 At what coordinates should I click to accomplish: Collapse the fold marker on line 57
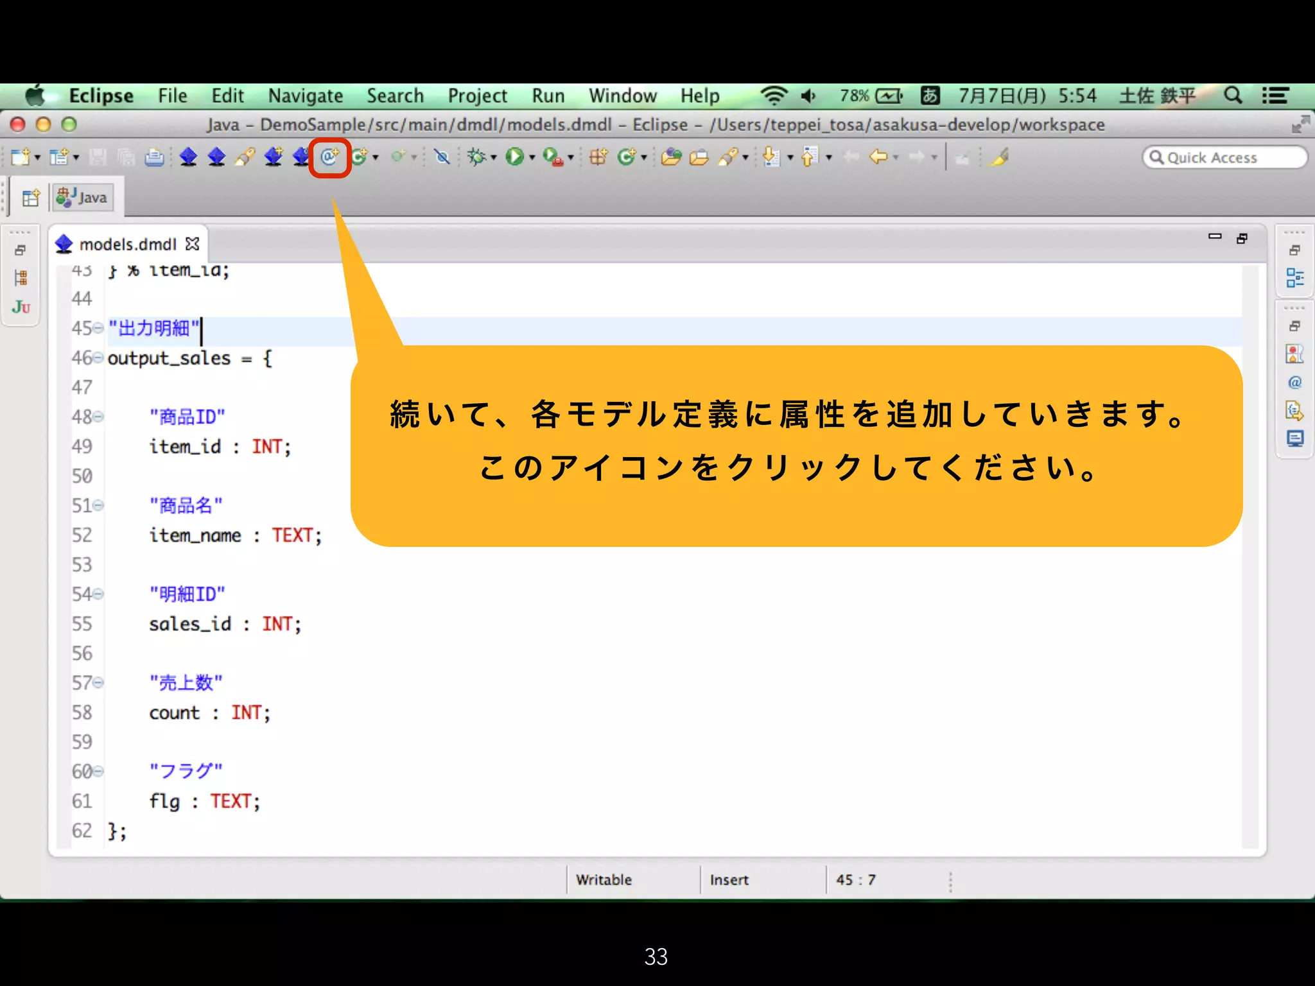tap(98, 683)
